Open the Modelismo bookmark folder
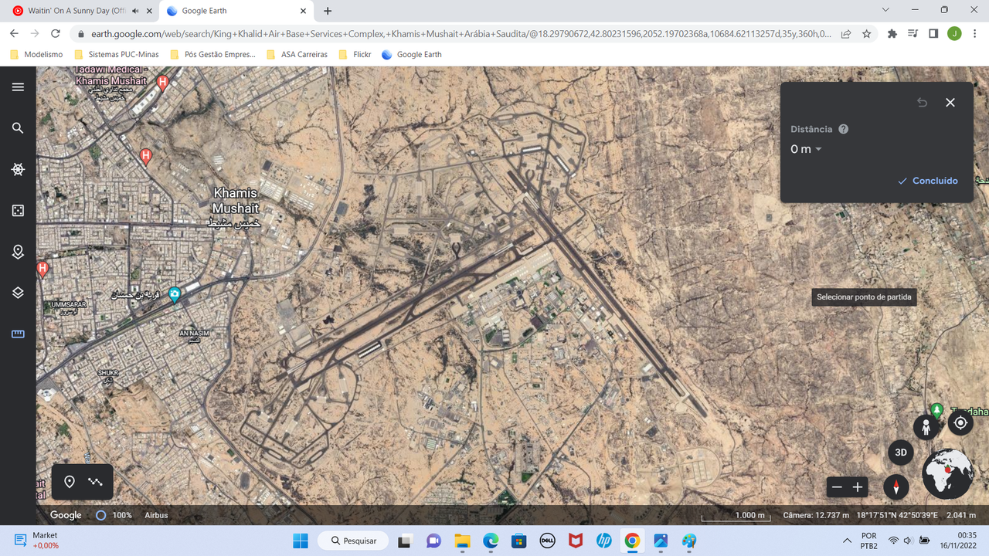 [x=37, y=55]
